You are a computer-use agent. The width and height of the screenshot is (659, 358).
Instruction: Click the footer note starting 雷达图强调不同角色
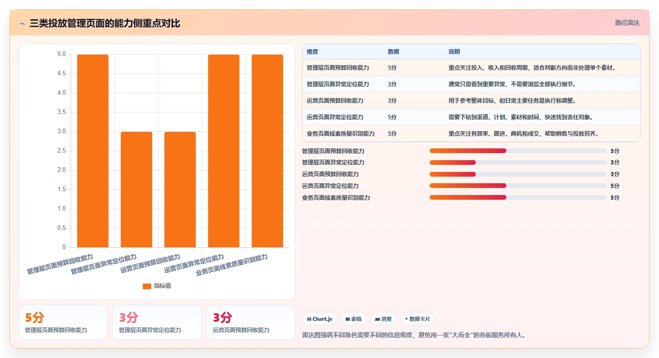(x=414, y=335)
